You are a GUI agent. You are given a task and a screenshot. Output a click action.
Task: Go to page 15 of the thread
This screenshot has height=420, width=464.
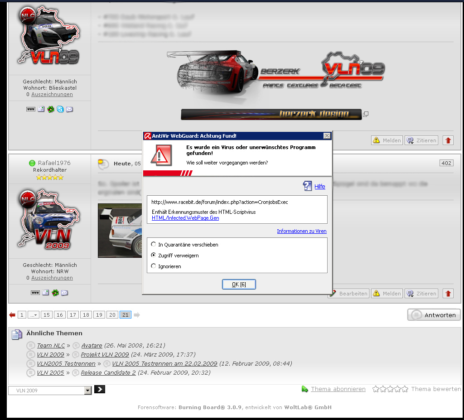pyautogui.click(x=47, y=315)
